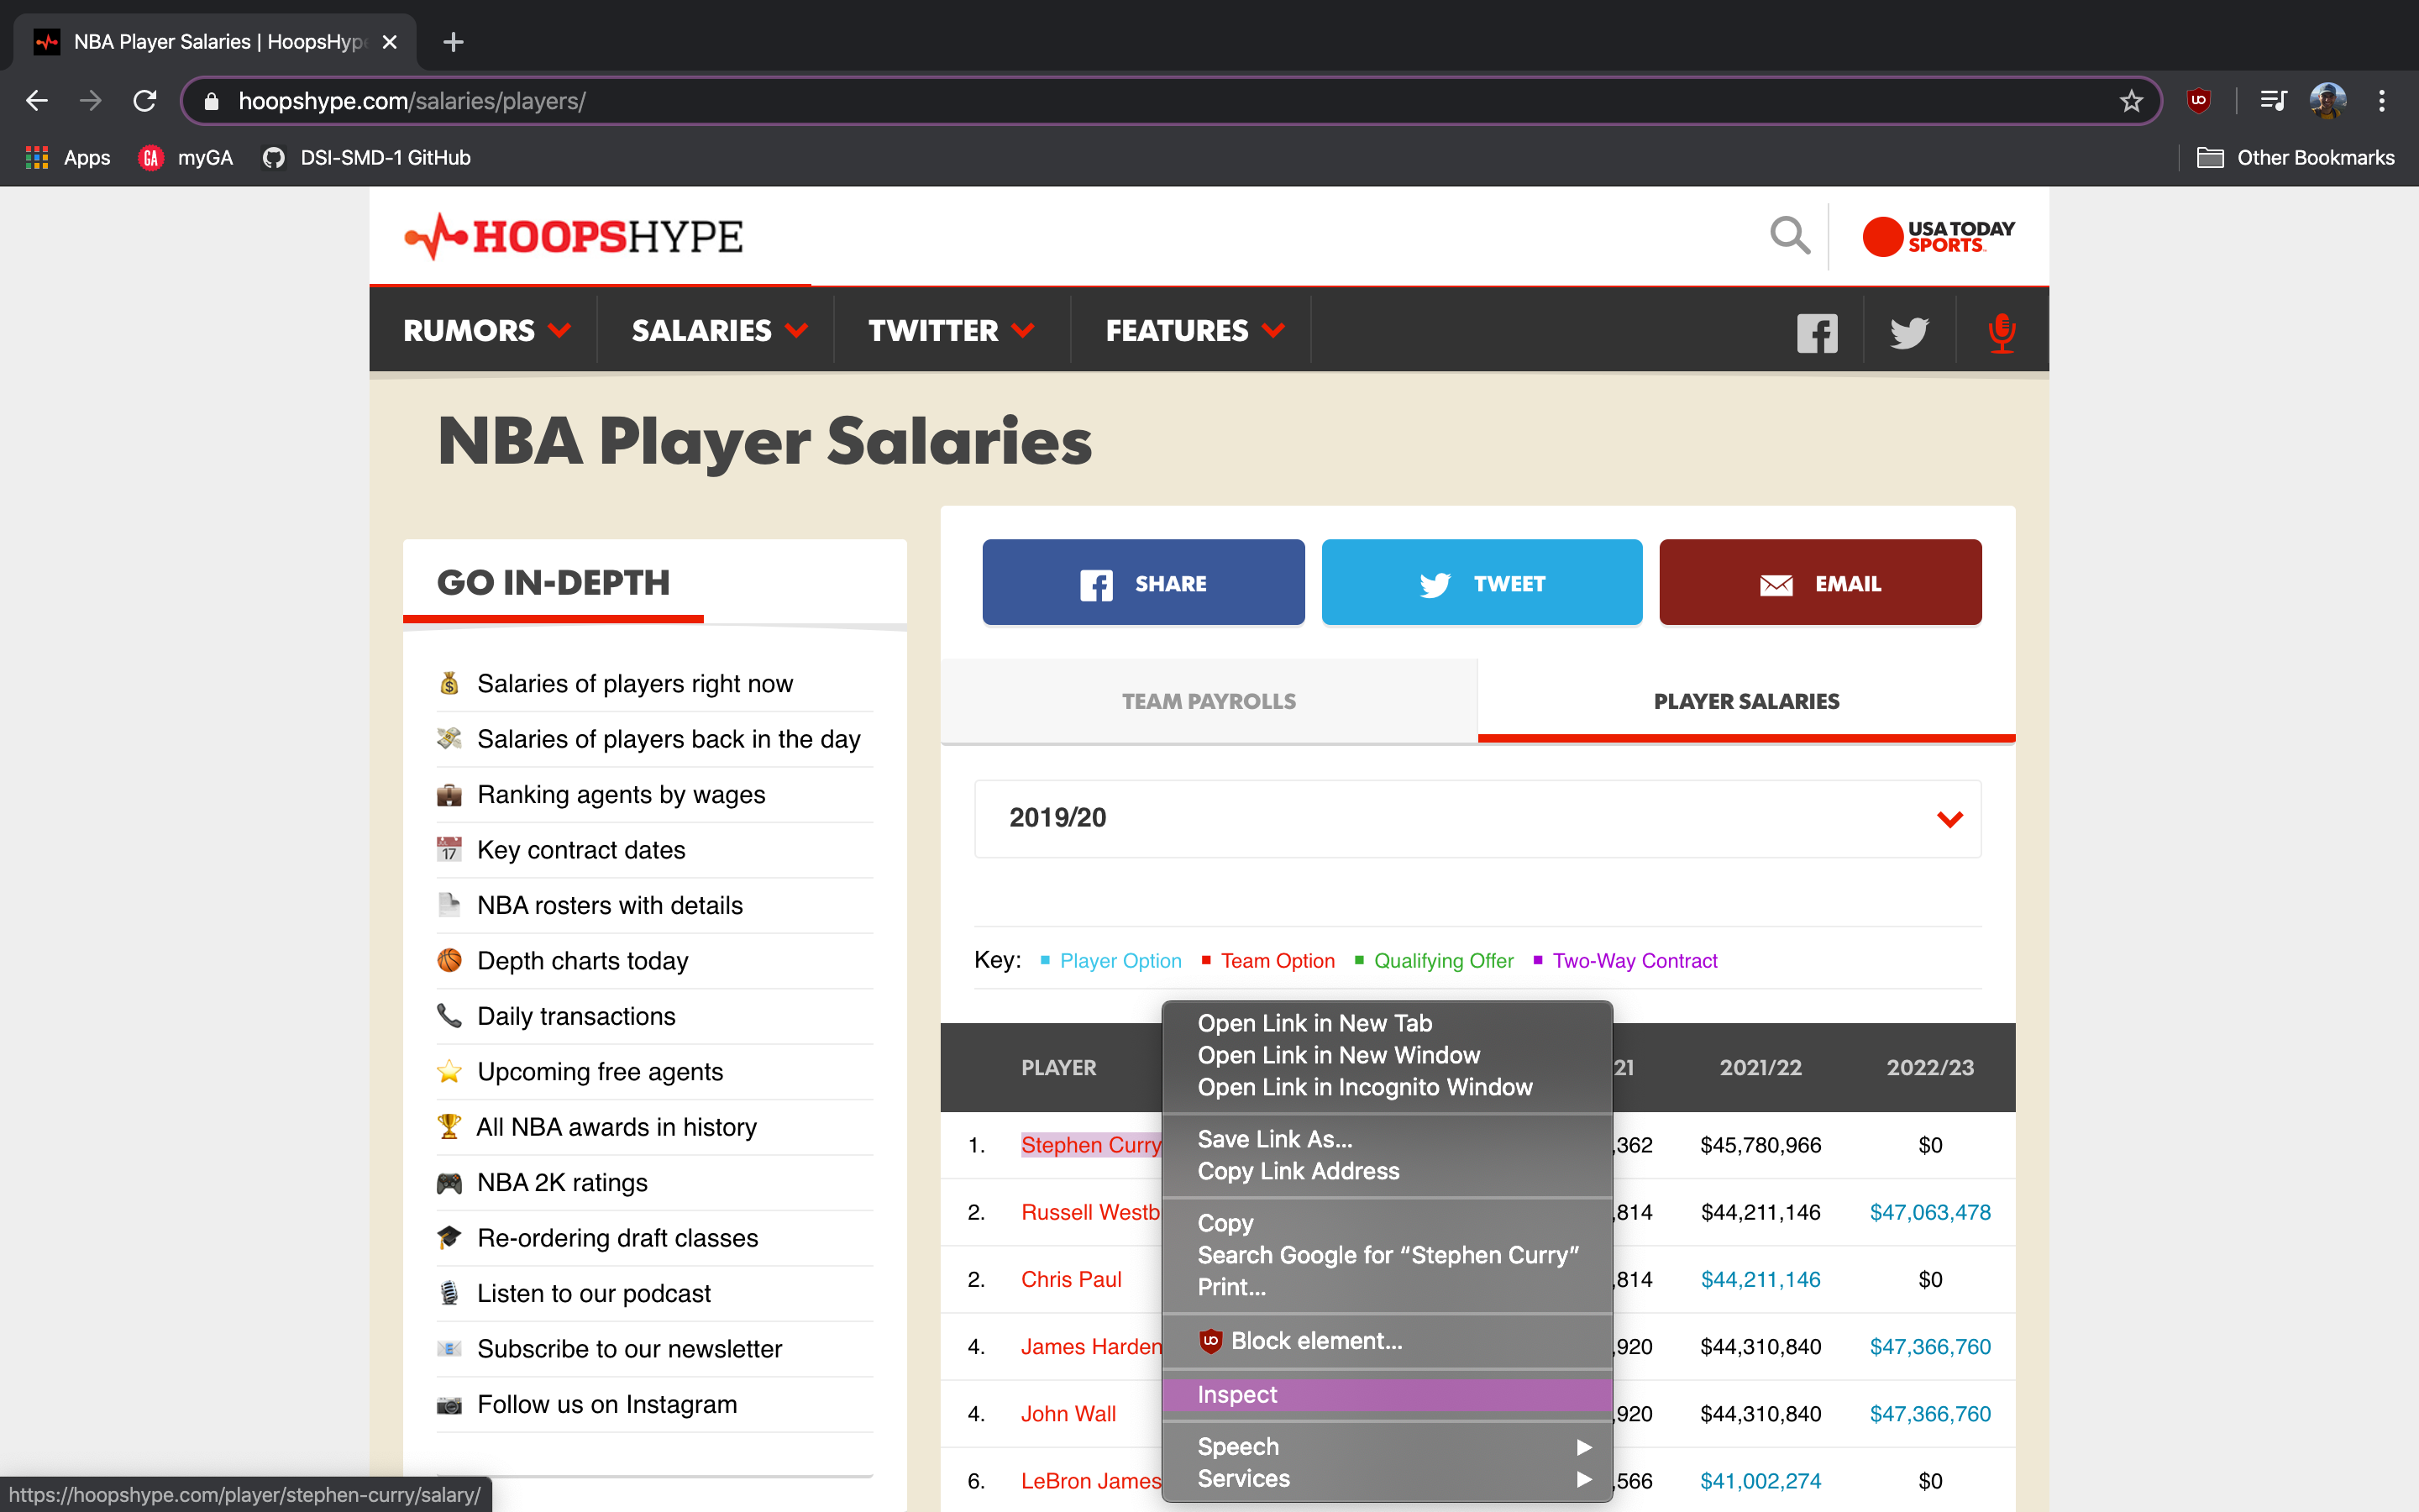Choose Open Link in New Tab
The width and height of the screenshot is (2419, 1512).
click(x=1388, y=1023)
